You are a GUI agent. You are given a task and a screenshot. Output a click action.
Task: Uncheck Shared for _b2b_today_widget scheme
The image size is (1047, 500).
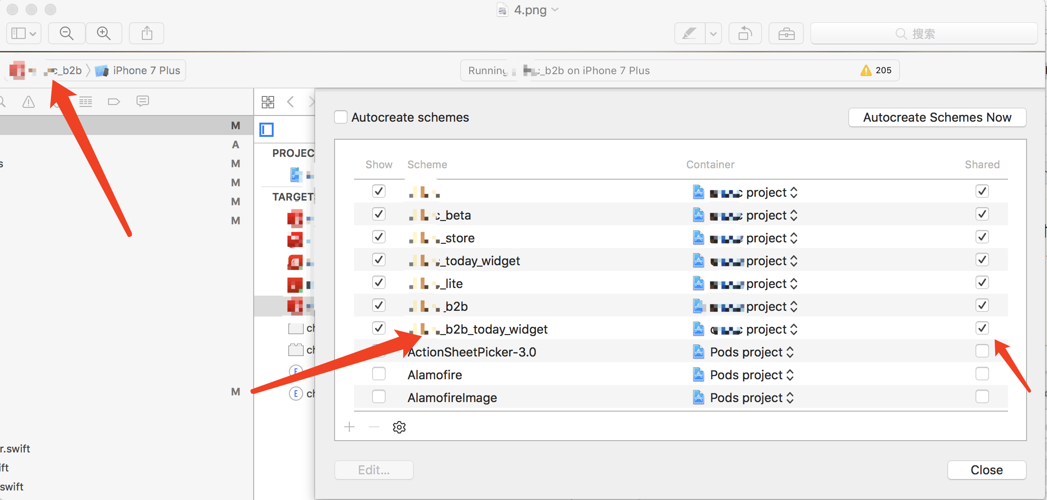(x=982, y=328)
